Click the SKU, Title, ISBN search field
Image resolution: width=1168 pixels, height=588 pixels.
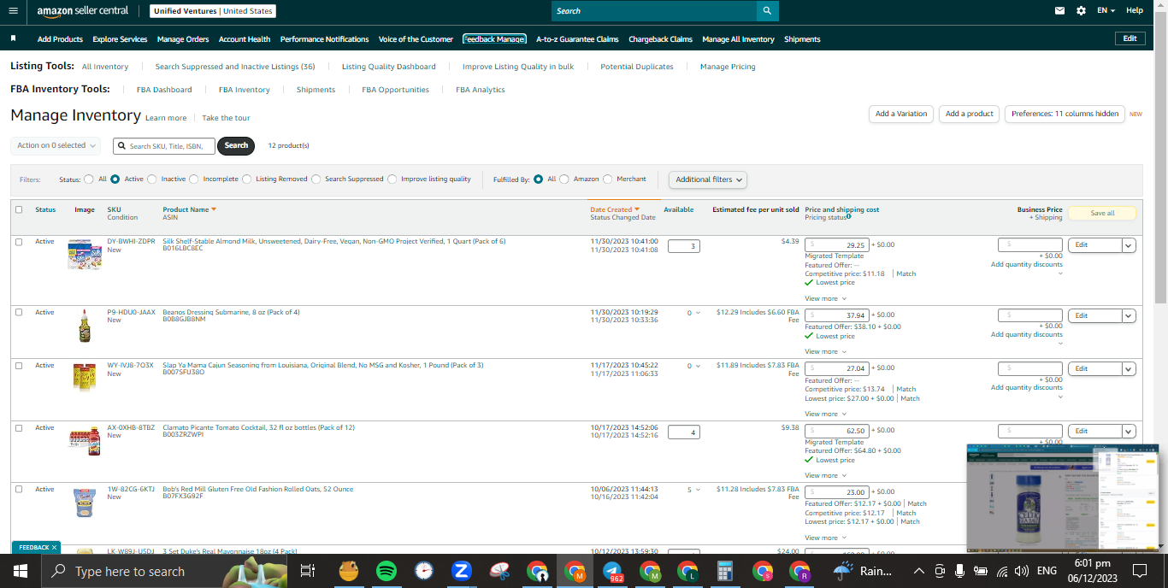pos(164,146)
